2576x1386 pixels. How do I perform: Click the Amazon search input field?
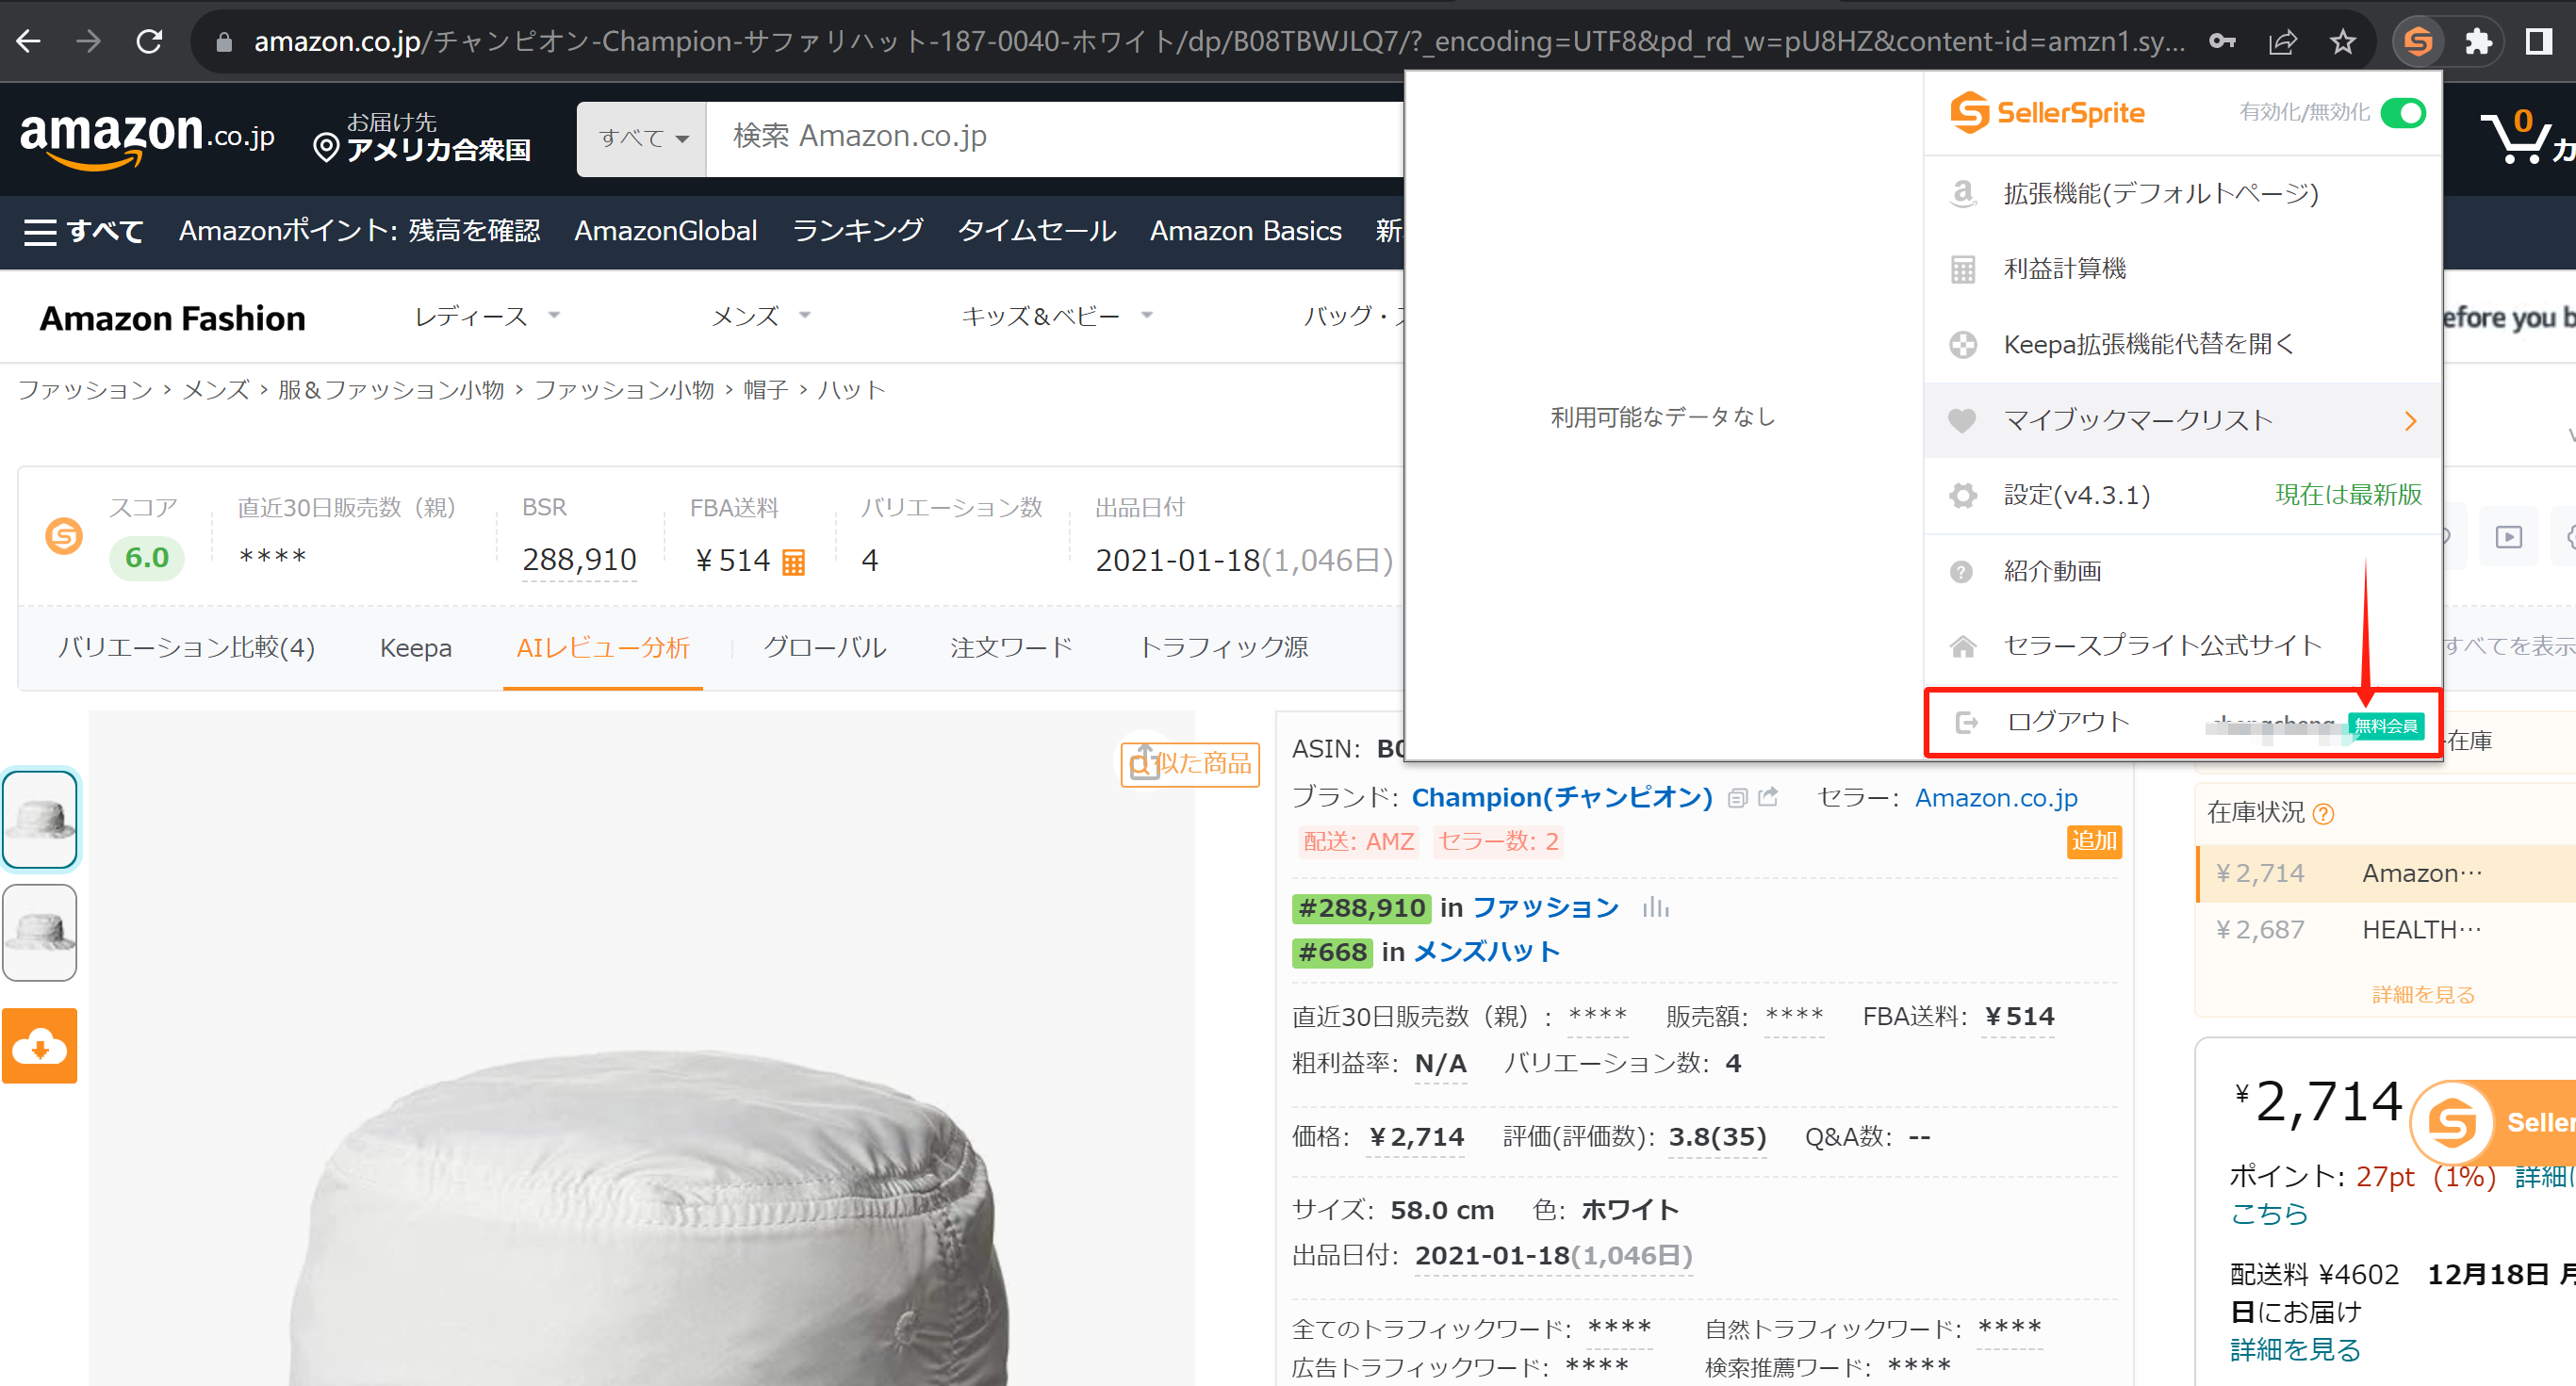point(1055,138)
